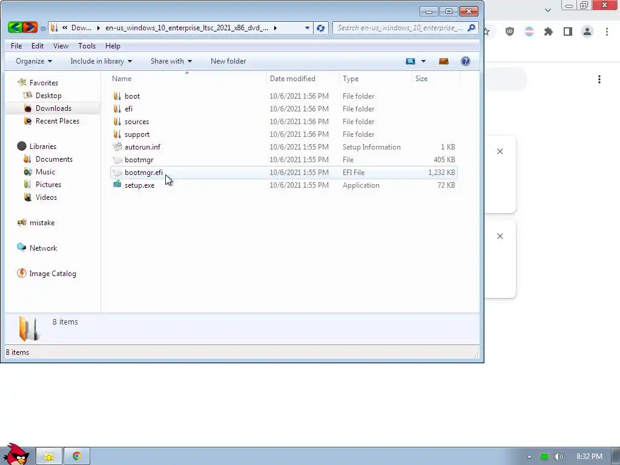Select Downloads in the navigation pane
620x465 pixels.
coord(53,108)
